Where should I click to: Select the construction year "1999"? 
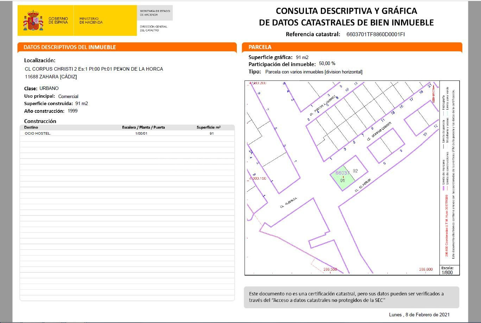pyautogui.click(x=73, y=111)
